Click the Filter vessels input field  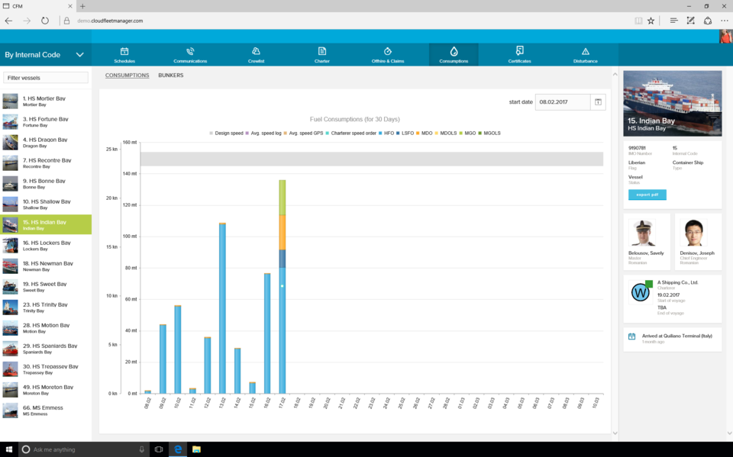46,78
